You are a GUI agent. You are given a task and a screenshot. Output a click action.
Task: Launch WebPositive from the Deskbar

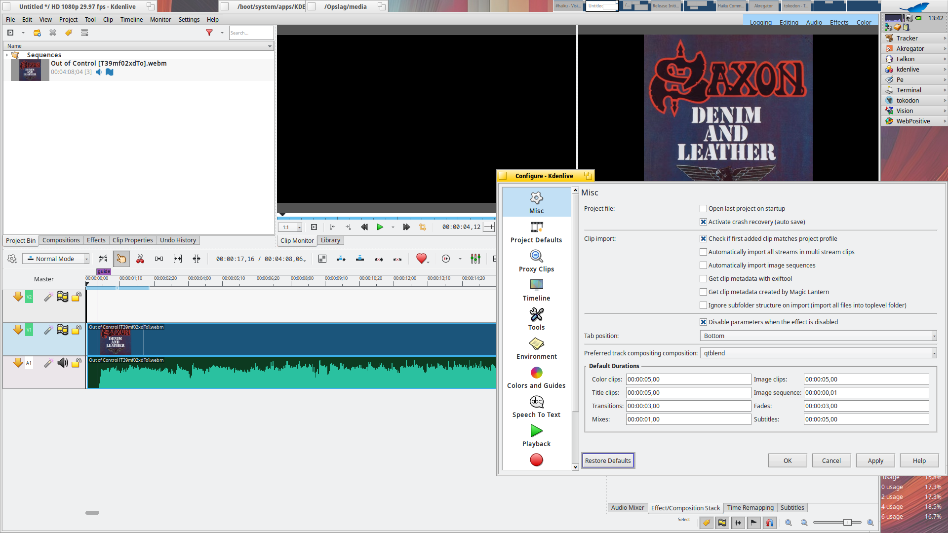pos(913,121)
